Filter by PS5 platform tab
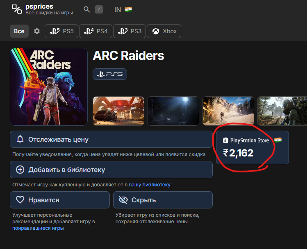Viewport: 307px width, 249px height. click(x=61, y=31)
